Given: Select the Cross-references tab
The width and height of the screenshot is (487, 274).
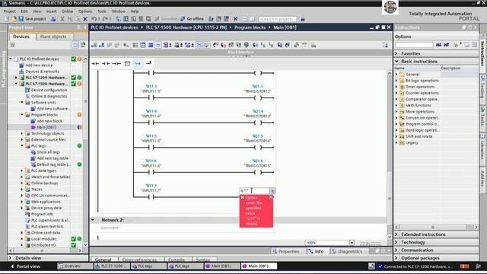Looking at the screenshot, I should [139, 260].
